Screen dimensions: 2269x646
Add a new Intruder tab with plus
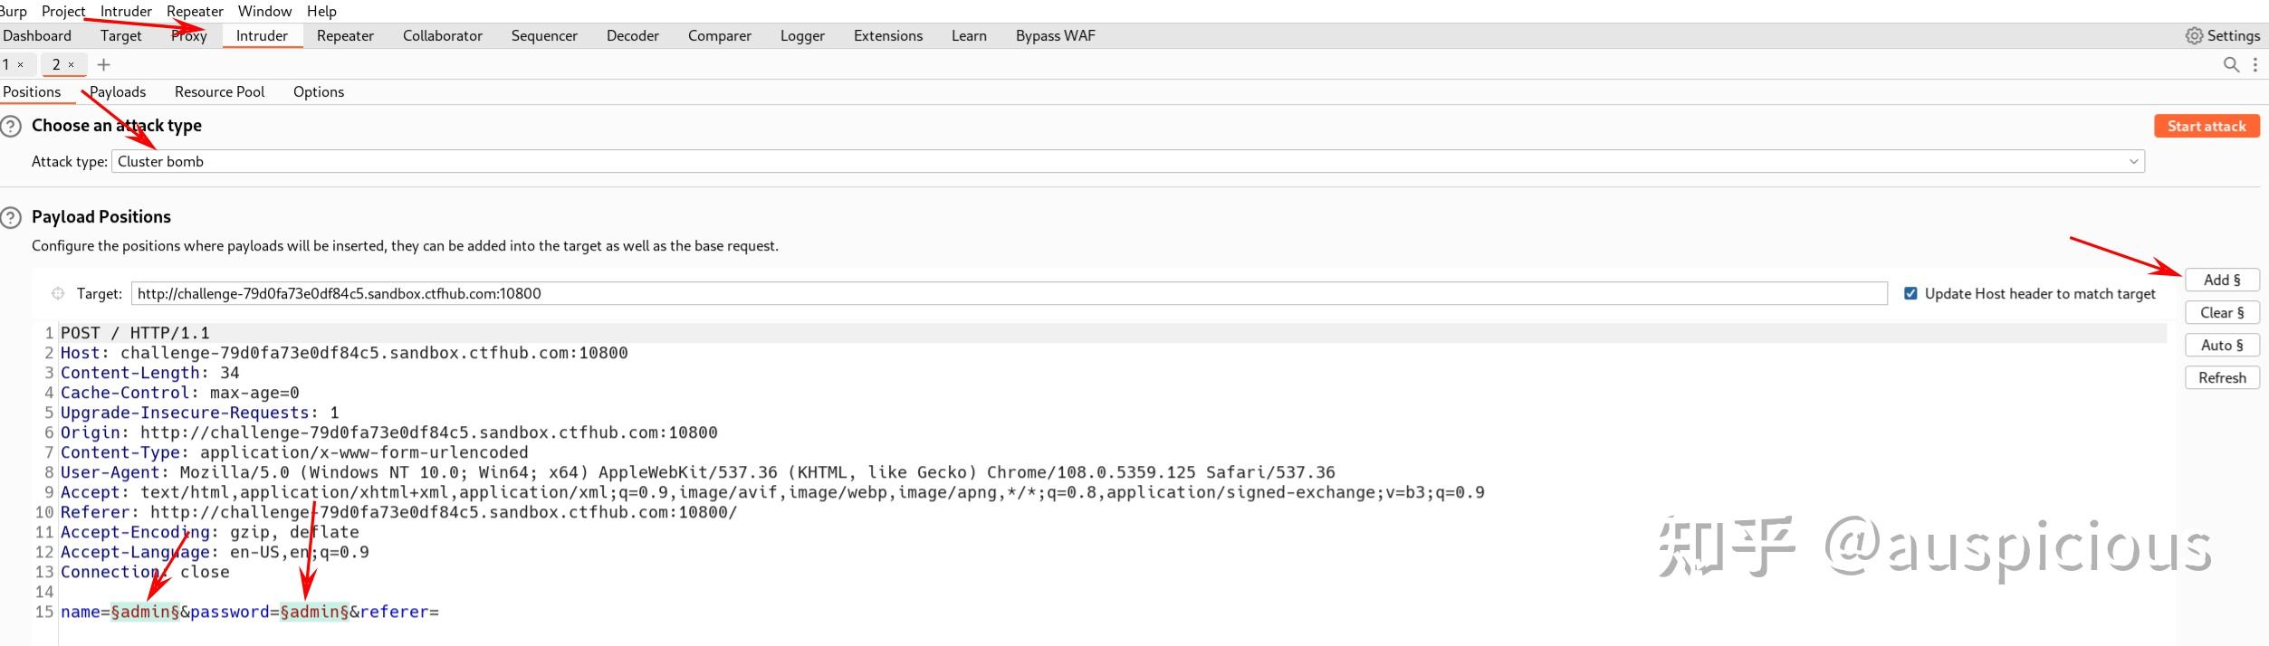point(104,64)
